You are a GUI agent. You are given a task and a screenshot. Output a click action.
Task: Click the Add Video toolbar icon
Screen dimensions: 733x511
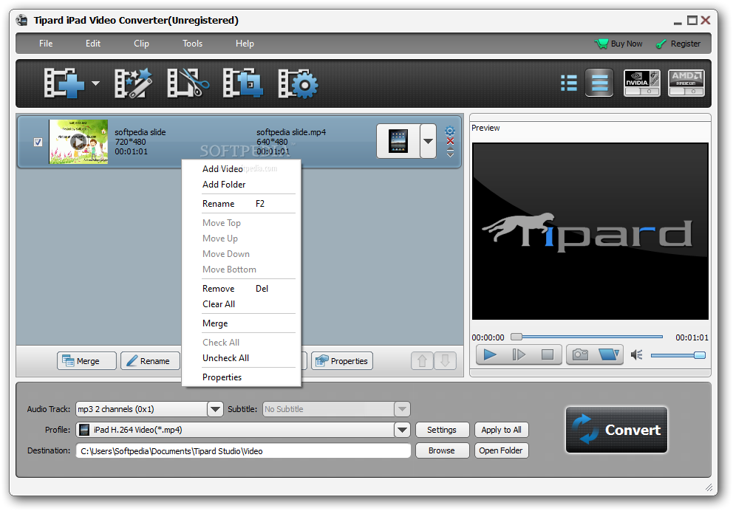(64, 83)
